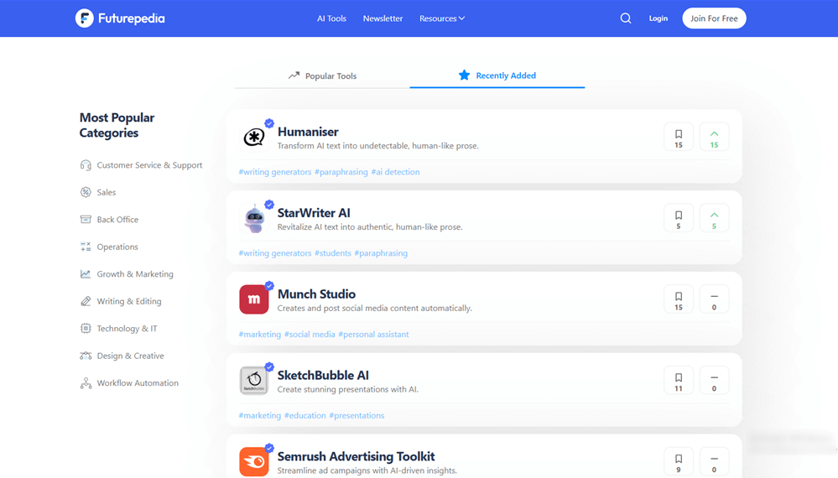Click the Design & Creative icon
Image resolution: width=838 pixels, height=478 pixels.
(x=86, y=356)
